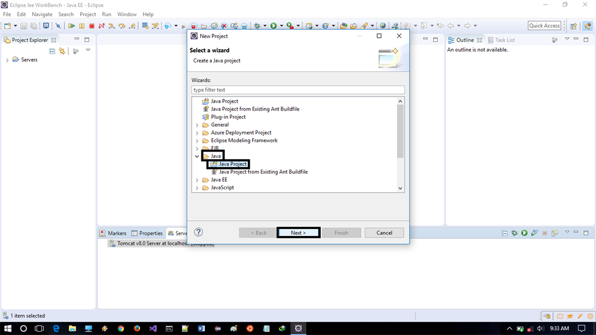Viewport: 596px width, 335px height.
Task: Open the Windows Action Center notifications icon
Action: (581, 328)
